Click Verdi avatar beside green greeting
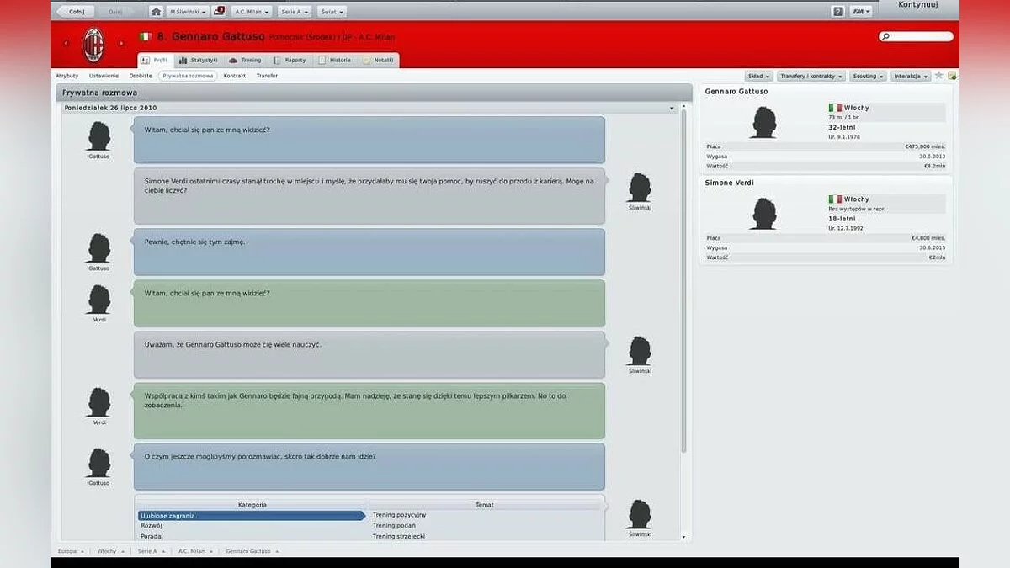This screenshot has height=568, width=1010. (98, 300)
